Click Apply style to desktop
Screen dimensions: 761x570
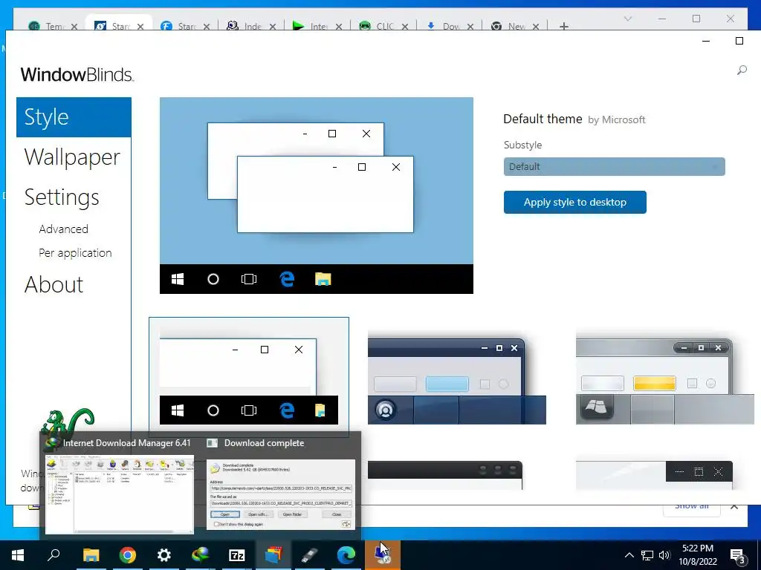(574, 202)
